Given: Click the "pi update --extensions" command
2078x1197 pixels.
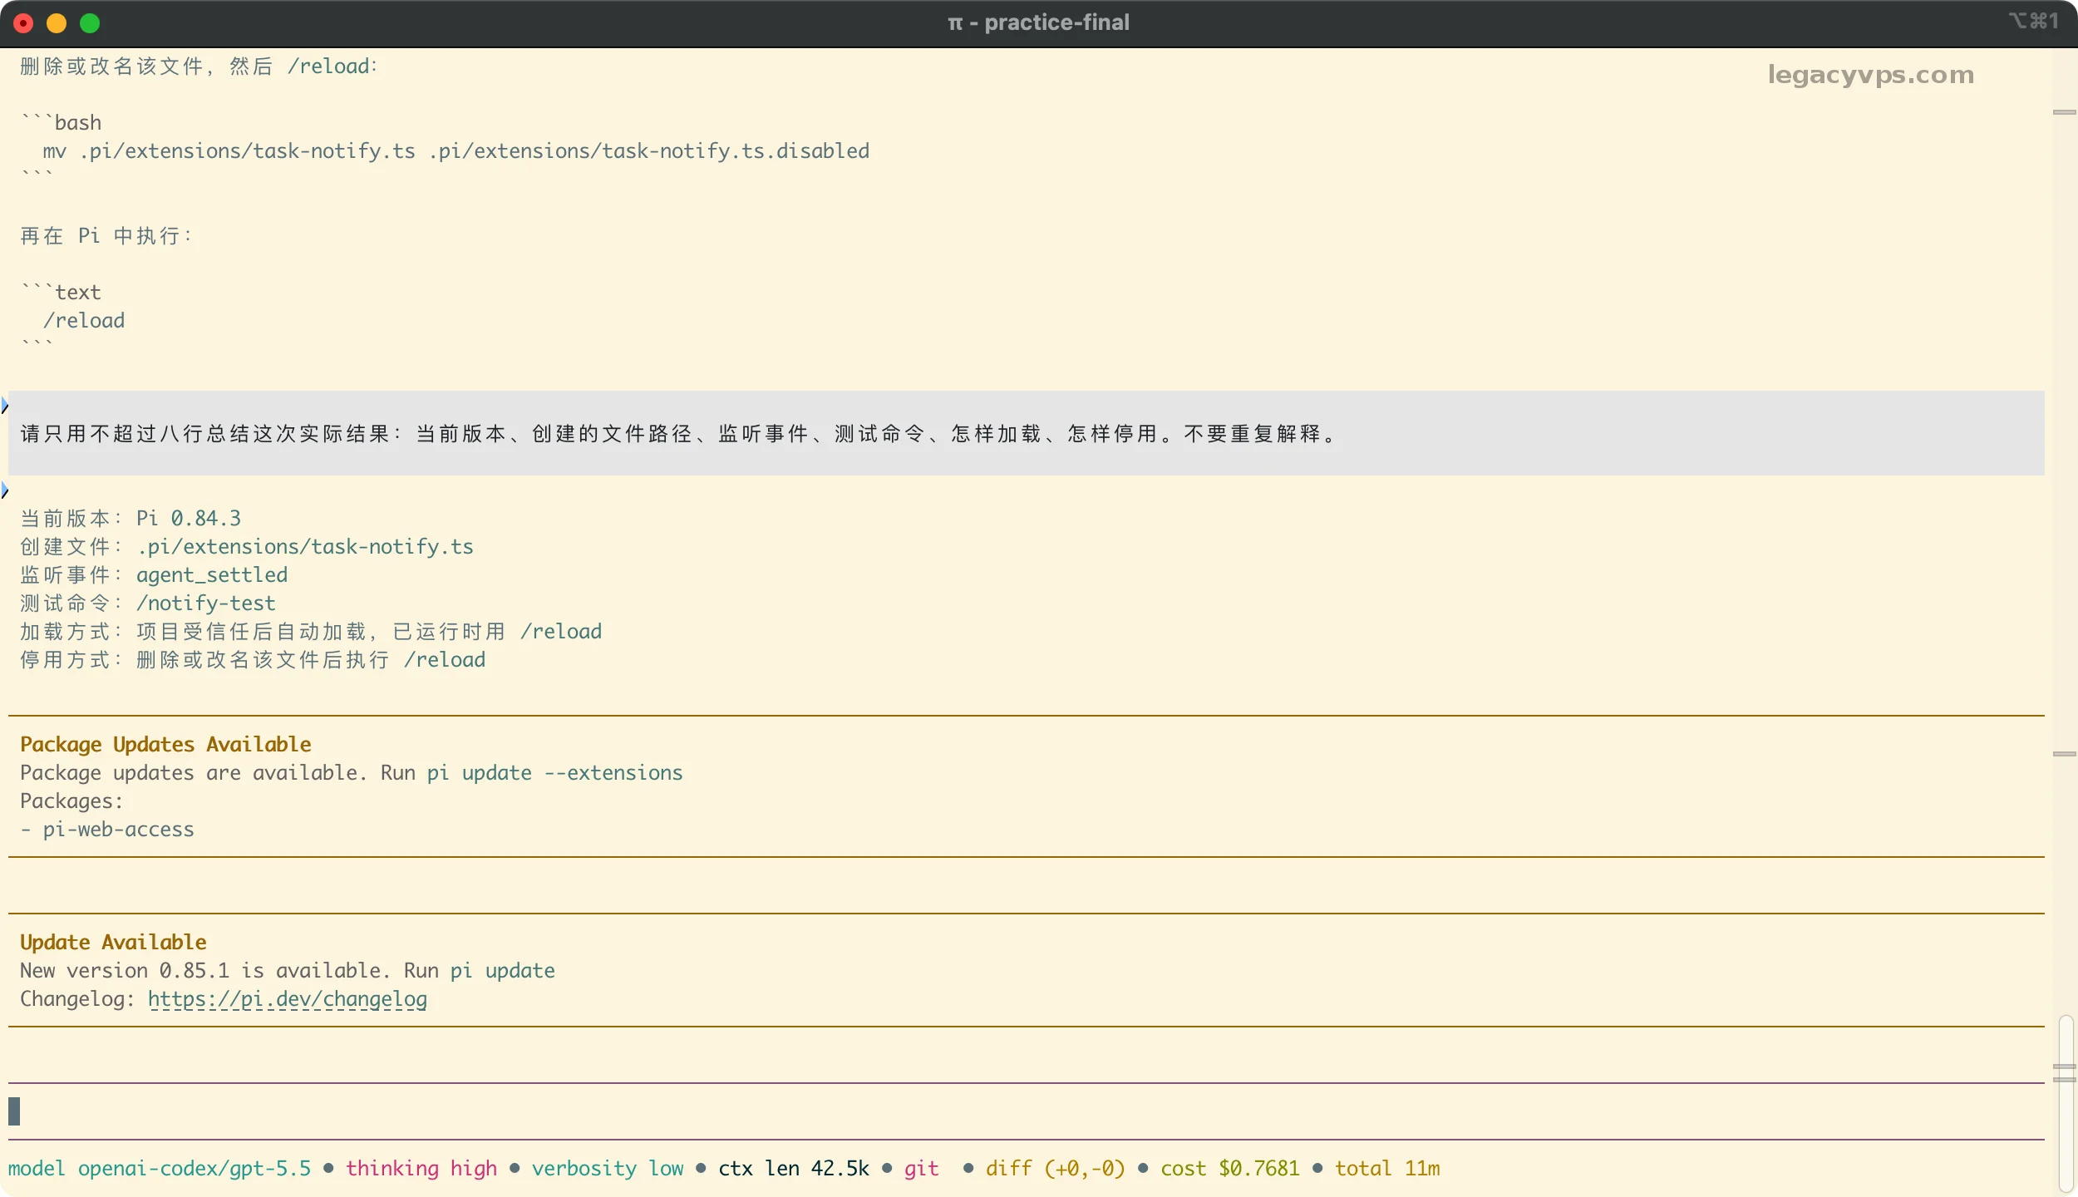Looking at the screenshot, I should 554,772.
